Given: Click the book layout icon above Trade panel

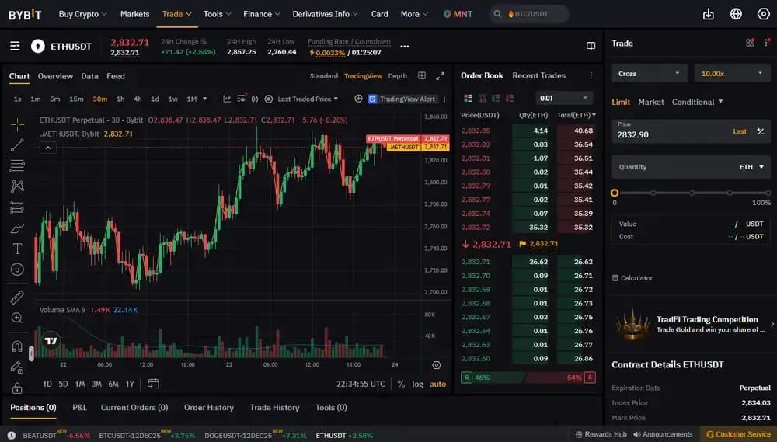Looking at the screenshot, I should point(591,46).
